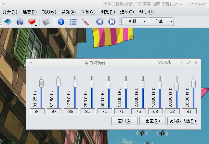The height and width of the screenshot is (144, 209).
Task: Open the 音频 toolbar dropdown button
Action: pos(134,21)
